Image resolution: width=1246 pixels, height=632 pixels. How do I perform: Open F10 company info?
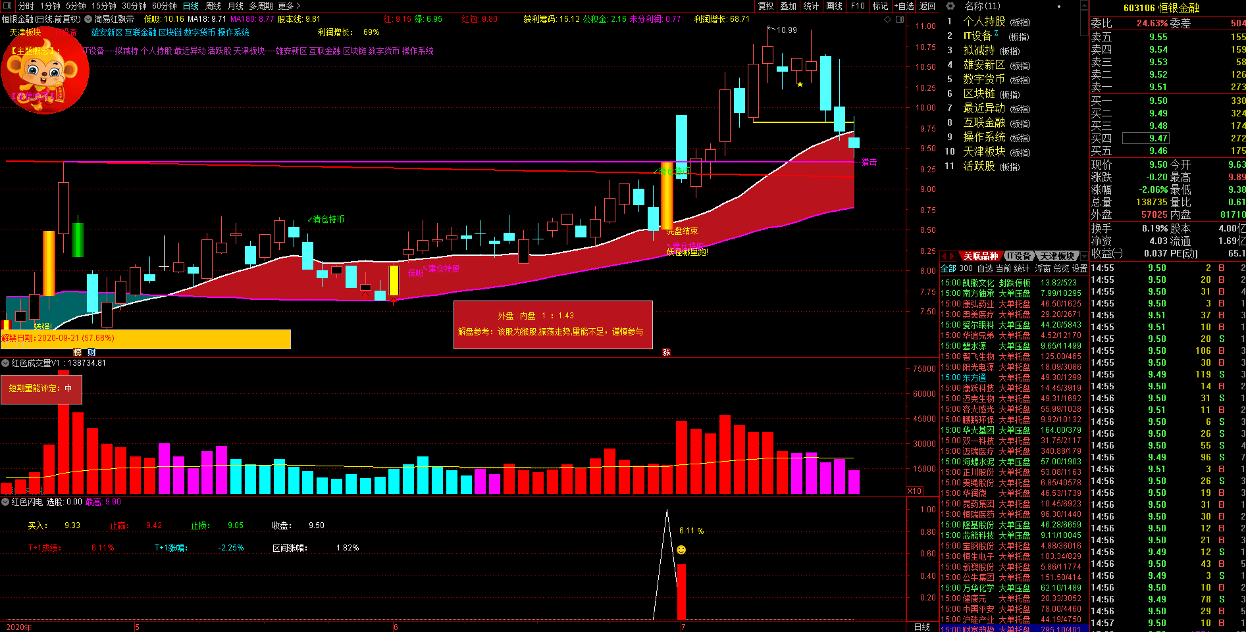coord(858,6)
